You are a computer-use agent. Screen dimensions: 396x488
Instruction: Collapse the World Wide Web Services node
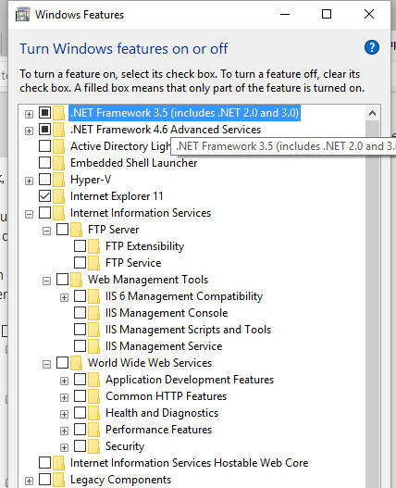click(46, 364)
